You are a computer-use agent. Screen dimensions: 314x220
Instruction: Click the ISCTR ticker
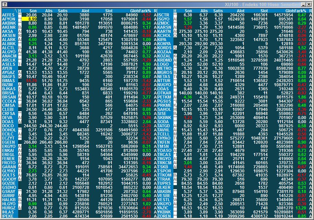pyautogui.click(x=163, y=15)
